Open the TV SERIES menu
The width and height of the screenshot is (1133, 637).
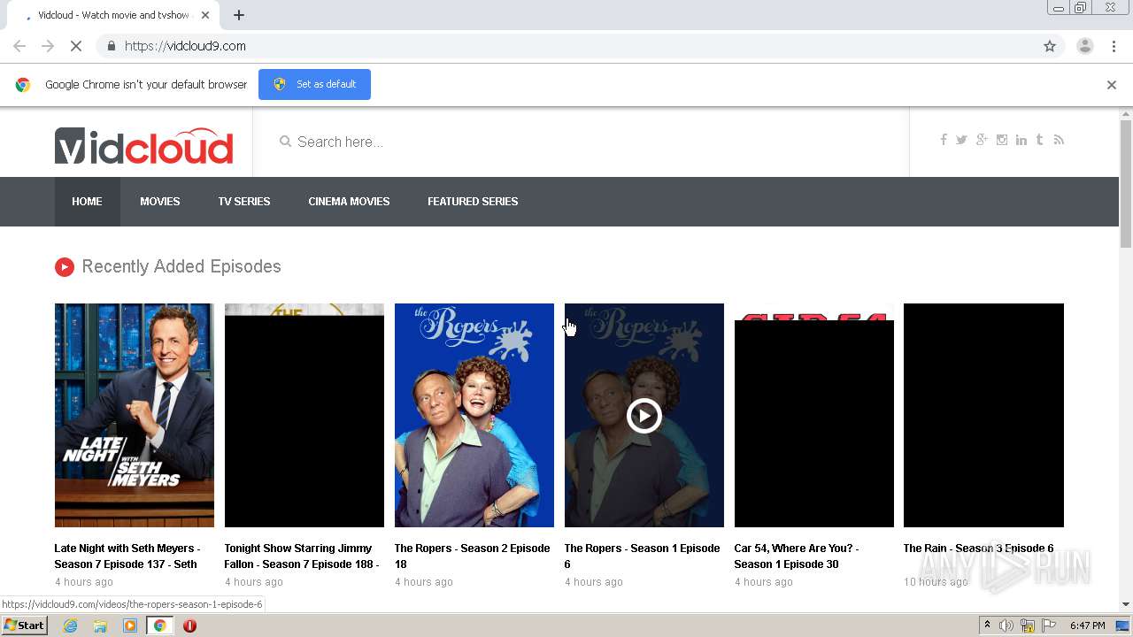(244, 202)
